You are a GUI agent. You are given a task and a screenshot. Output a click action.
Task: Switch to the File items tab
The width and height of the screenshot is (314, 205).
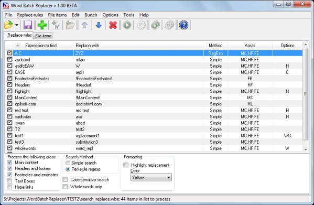coord(44,36)
